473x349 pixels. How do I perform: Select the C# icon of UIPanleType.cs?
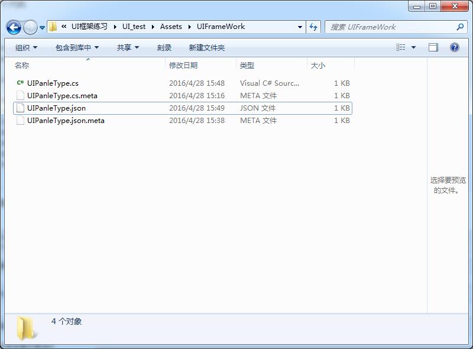click(x=20, y=83)
